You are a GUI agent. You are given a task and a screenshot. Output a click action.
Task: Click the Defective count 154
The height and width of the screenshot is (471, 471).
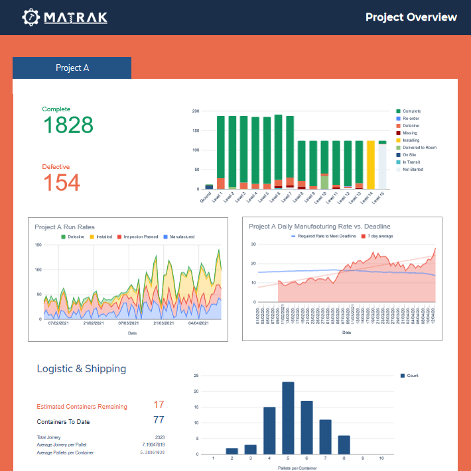[x=62, y=183]
